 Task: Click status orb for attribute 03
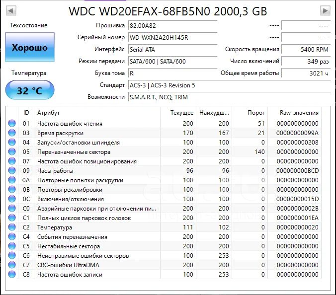[12, 133]
